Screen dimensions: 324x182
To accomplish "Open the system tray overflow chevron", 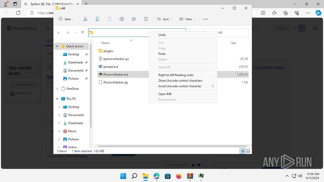I will coord(287,176).
